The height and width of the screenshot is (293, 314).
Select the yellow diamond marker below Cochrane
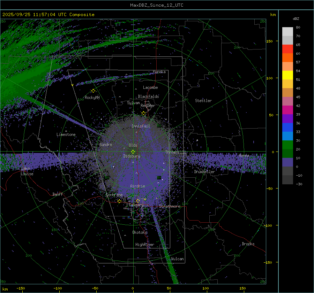(x=119, y=201)
